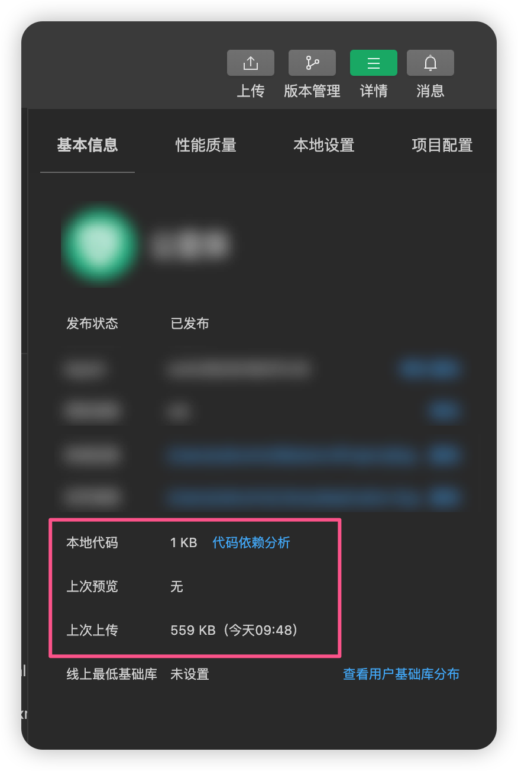Open the 代码依赖分析 link
This screenshot has width=518, height=771.
tap(251, 542)
